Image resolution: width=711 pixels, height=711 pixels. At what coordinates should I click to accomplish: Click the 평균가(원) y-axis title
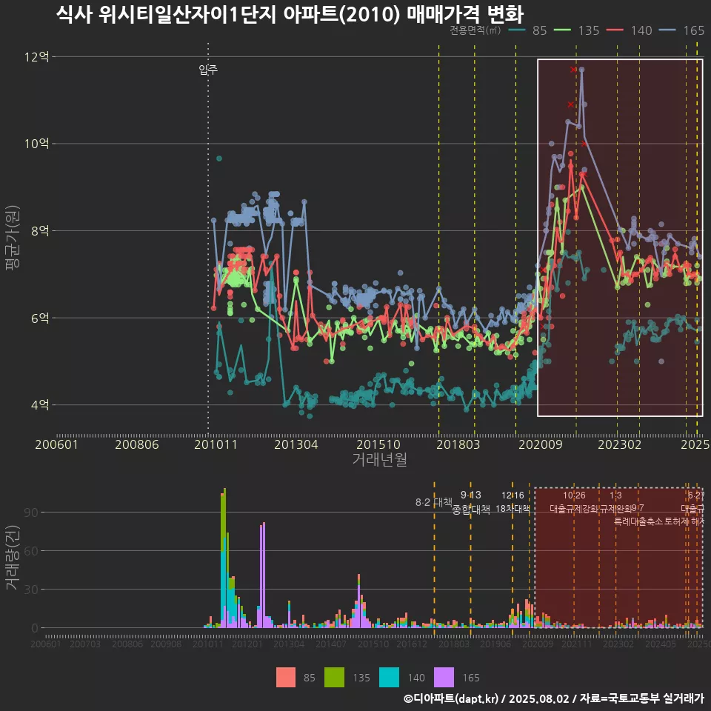[13, 238]
